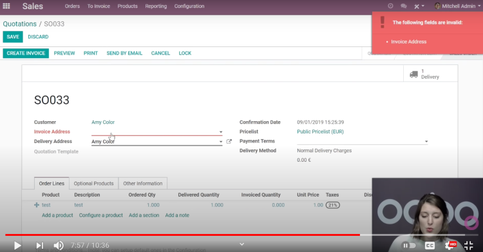
Task: Open the conversations chat icon
Action: 404,6
